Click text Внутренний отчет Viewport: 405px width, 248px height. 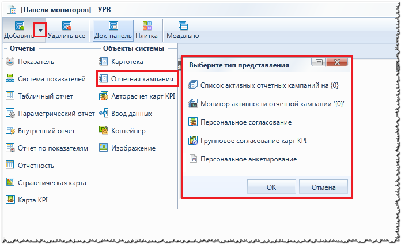click(x=46, y=131)
